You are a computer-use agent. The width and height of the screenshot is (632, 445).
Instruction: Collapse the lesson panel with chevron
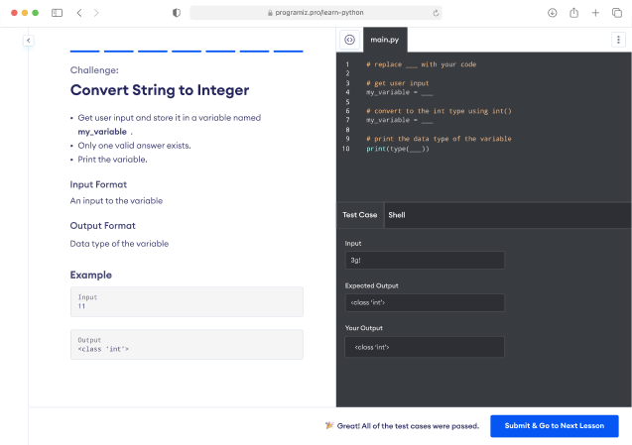pos(28,41)
